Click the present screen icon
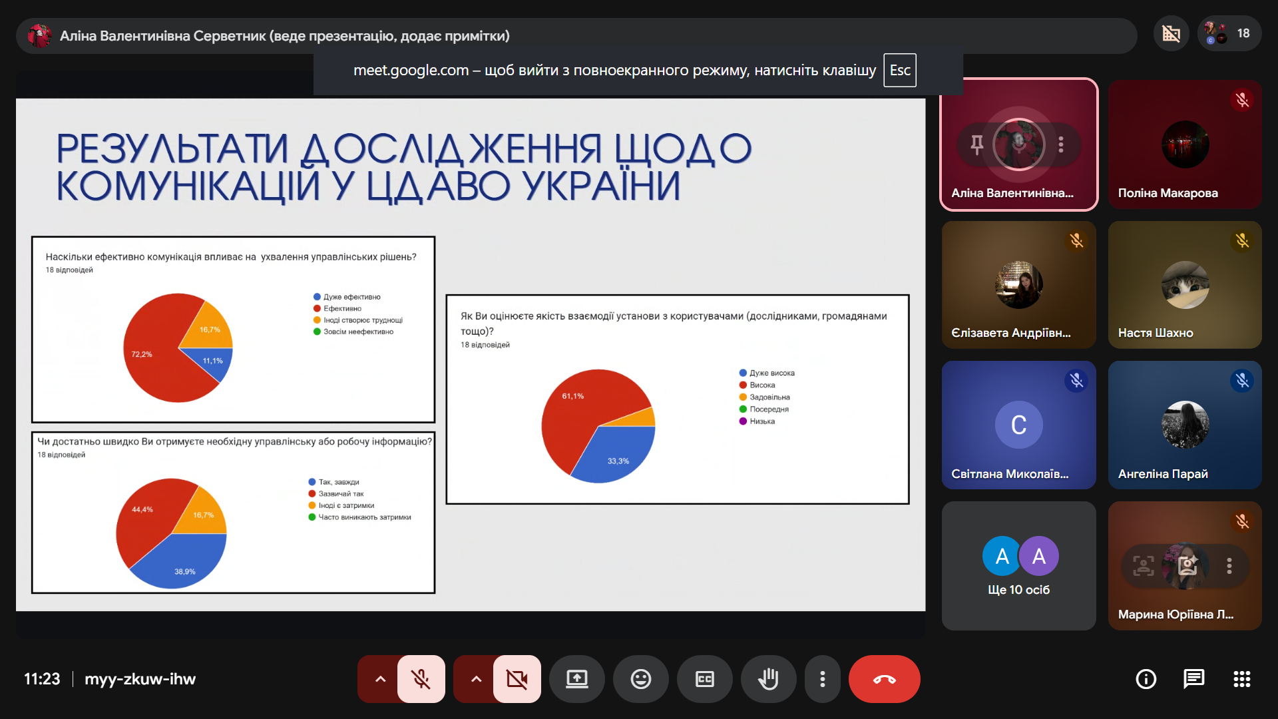 click(x=577, y=679)
